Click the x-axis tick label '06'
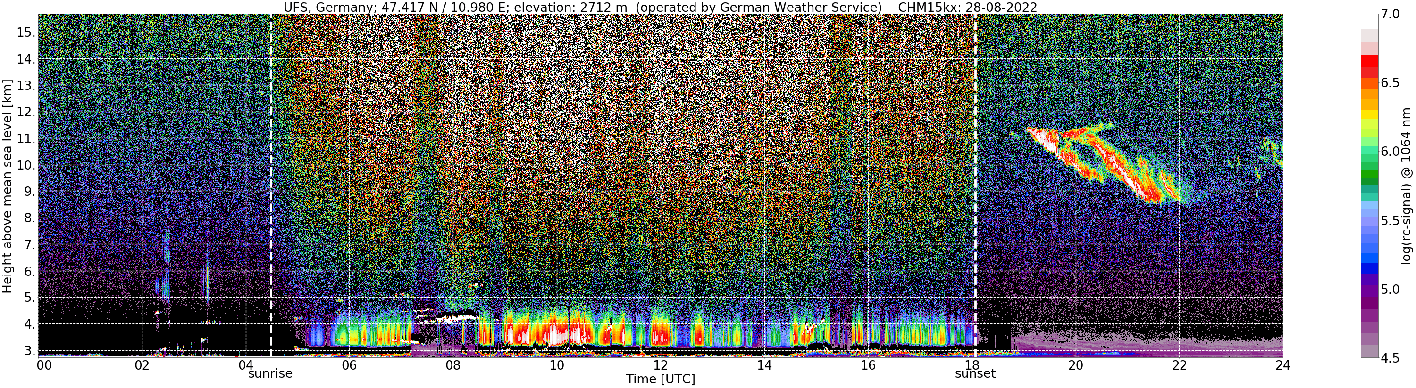 click(x=349, y=365)
